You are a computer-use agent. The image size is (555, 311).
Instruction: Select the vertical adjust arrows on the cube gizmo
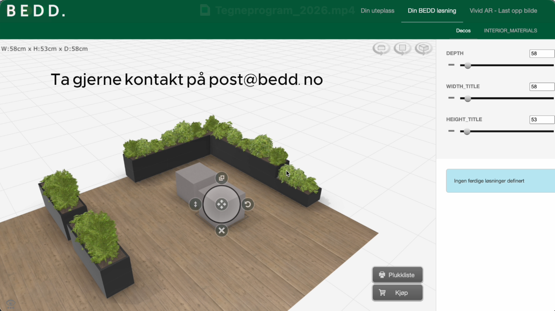[195, 204]
